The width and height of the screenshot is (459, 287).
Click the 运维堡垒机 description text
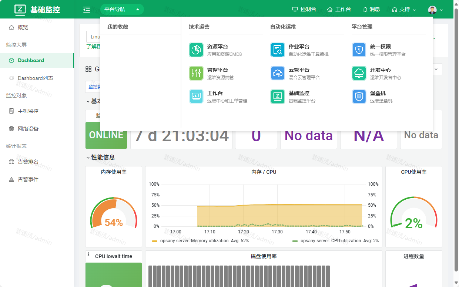pyautogui.click(x=381, y=101)
